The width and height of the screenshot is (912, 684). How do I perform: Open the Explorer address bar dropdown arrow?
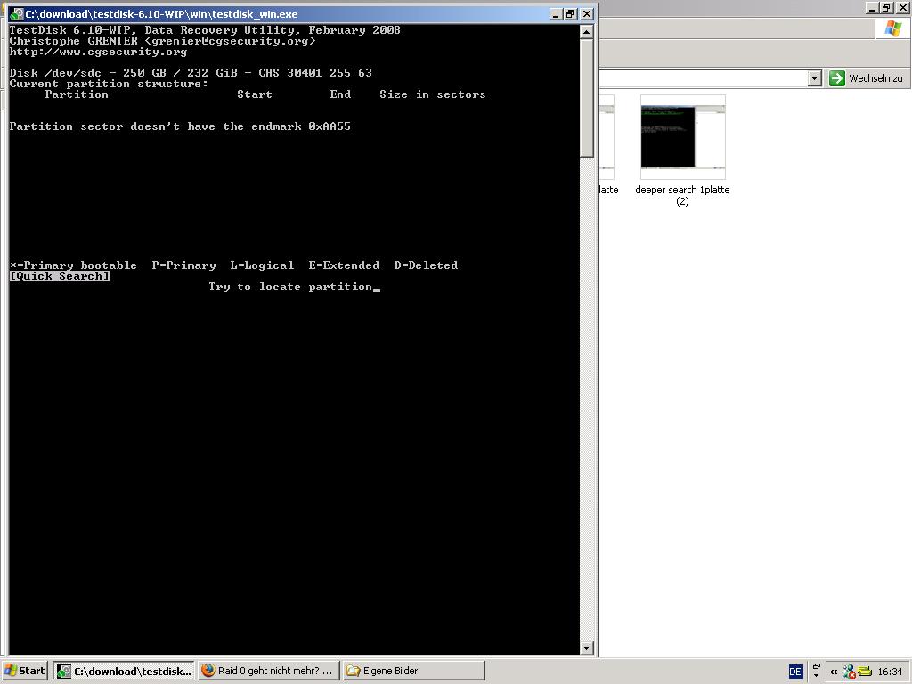[x=815, y=78]
